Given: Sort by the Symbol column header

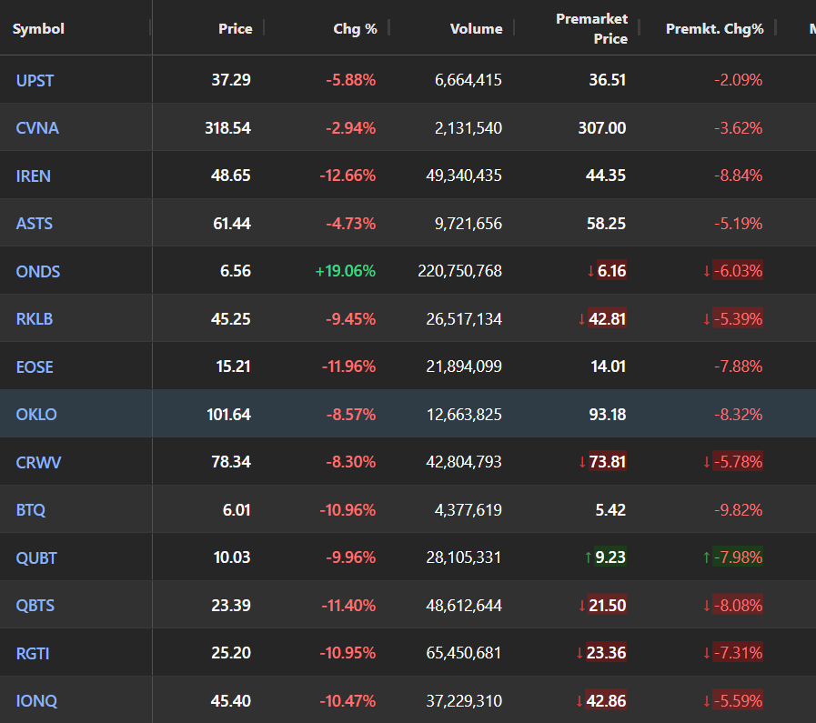Looking at the screenshot, I should [38, 28].
